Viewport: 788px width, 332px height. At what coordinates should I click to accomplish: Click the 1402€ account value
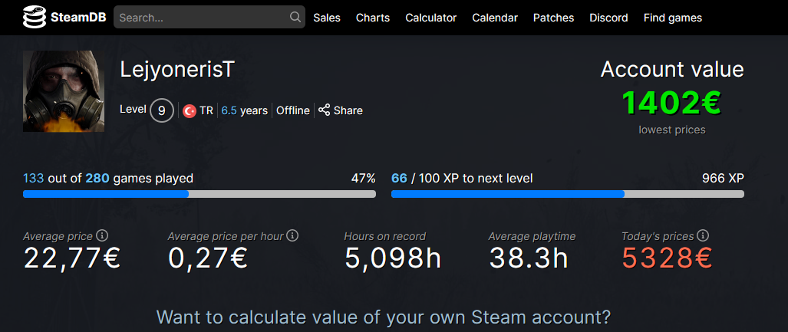click(672, 103)
